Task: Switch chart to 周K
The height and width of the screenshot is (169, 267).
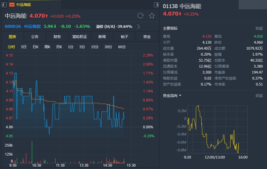Action: (x=47, y=47)
